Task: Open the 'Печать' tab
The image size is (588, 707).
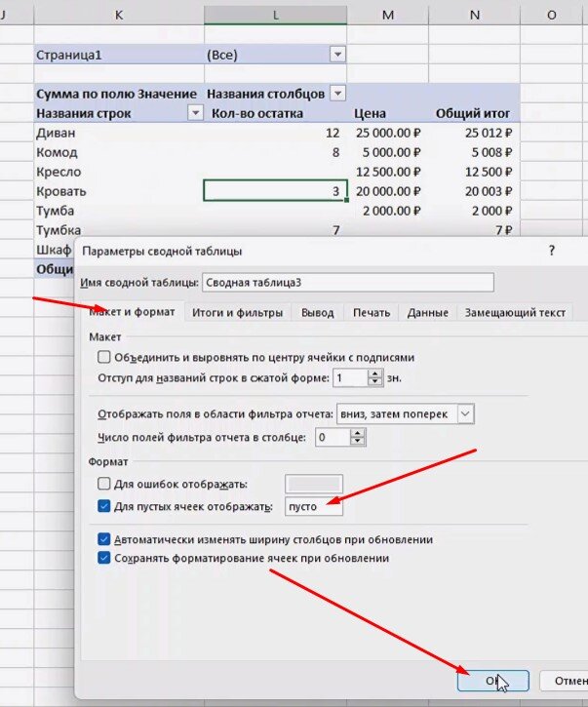Action: pos(372,312)
